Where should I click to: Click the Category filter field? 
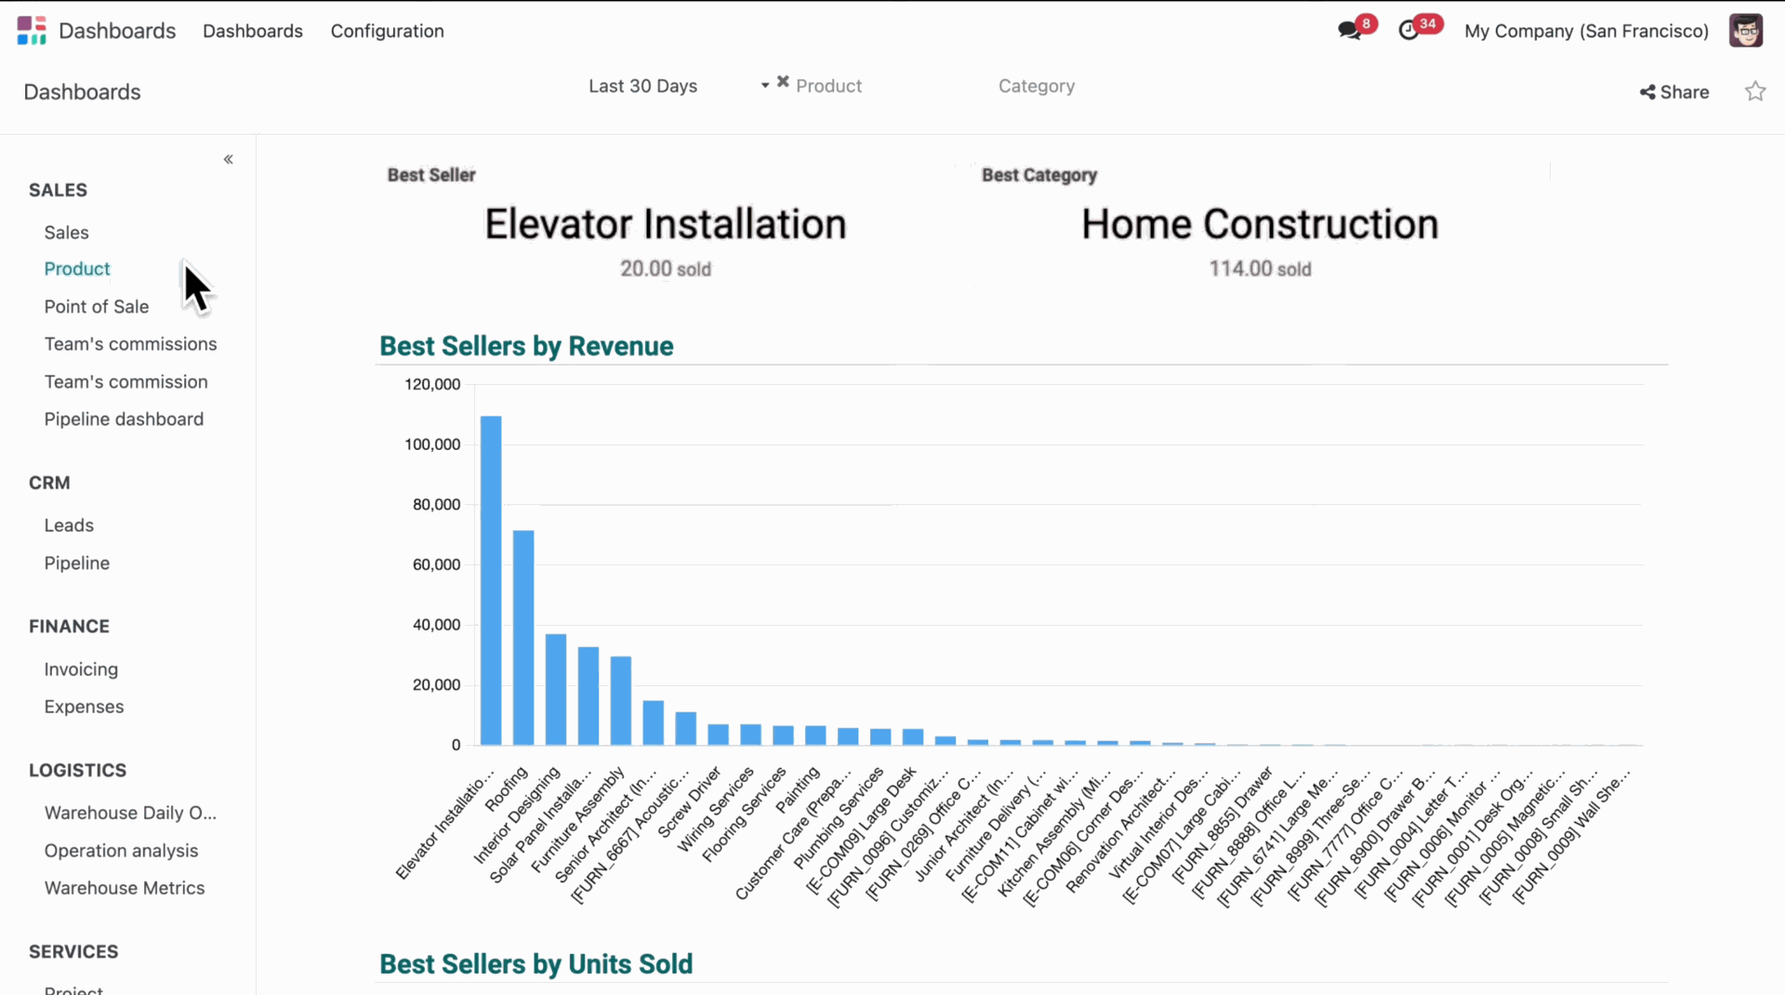[1036, 86]
